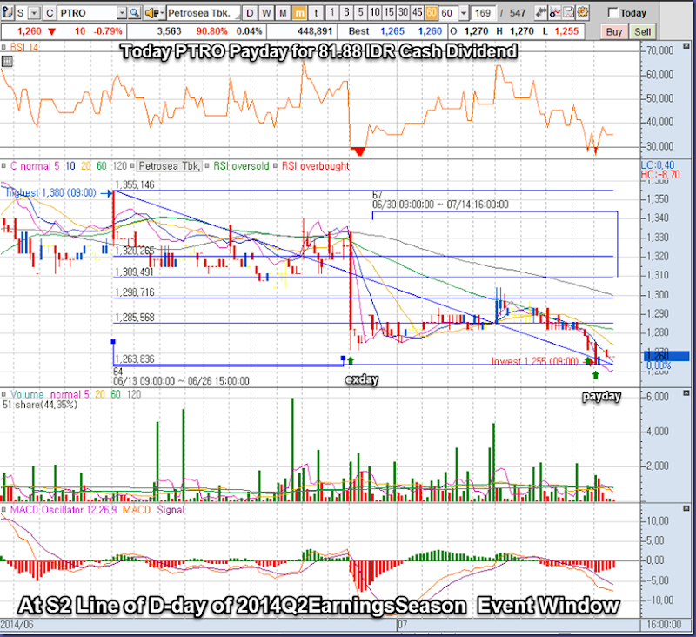Click the compare arrows toolbar icon

(540, 12)
